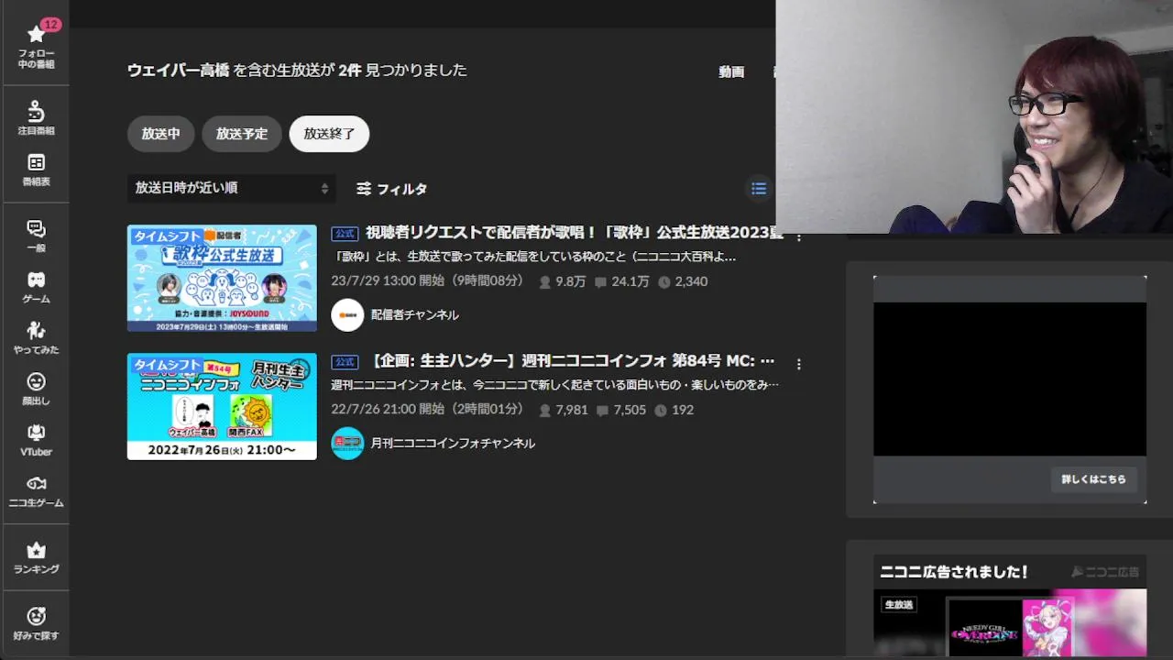Open 【企画: 生主ハンター】週刊ニコニコインフォ title
Viewport: 1173px width, 660px height.
click(x=570, y=361)
